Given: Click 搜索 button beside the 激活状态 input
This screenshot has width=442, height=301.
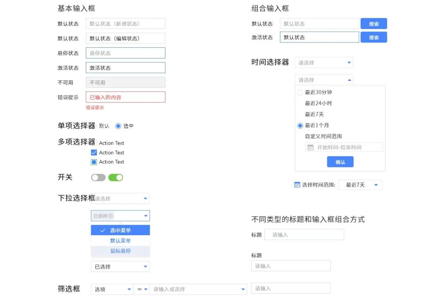Looking at the screenshot, I should (373, 38).
